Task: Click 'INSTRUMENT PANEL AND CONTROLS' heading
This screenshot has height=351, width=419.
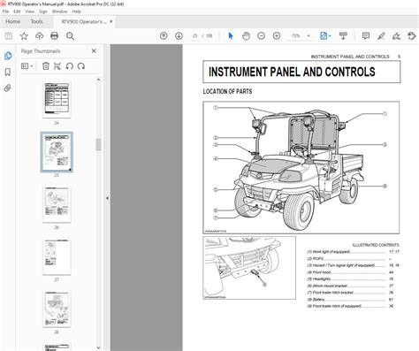Action: [292, 72]
